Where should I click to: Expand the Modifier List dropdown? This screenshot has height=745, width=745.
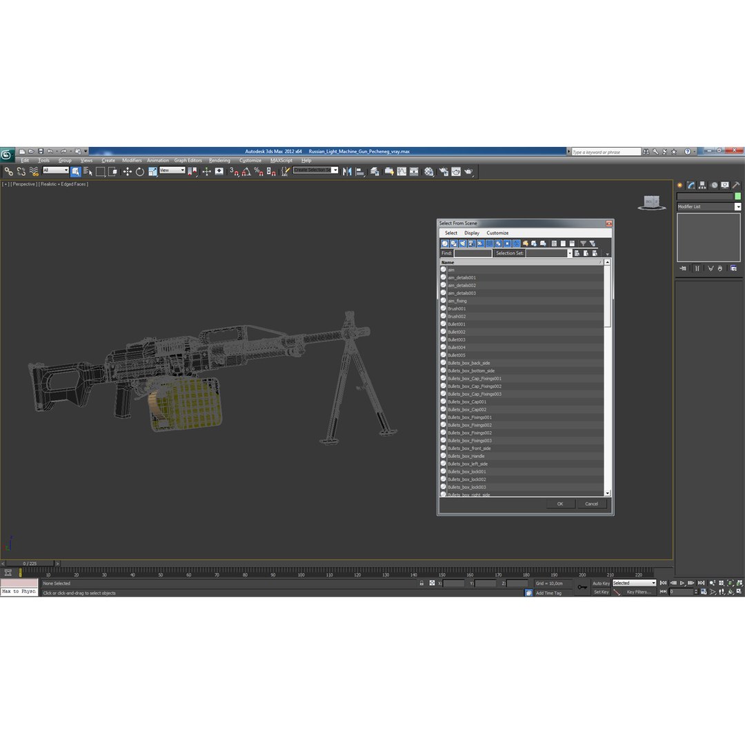point(738,207)
